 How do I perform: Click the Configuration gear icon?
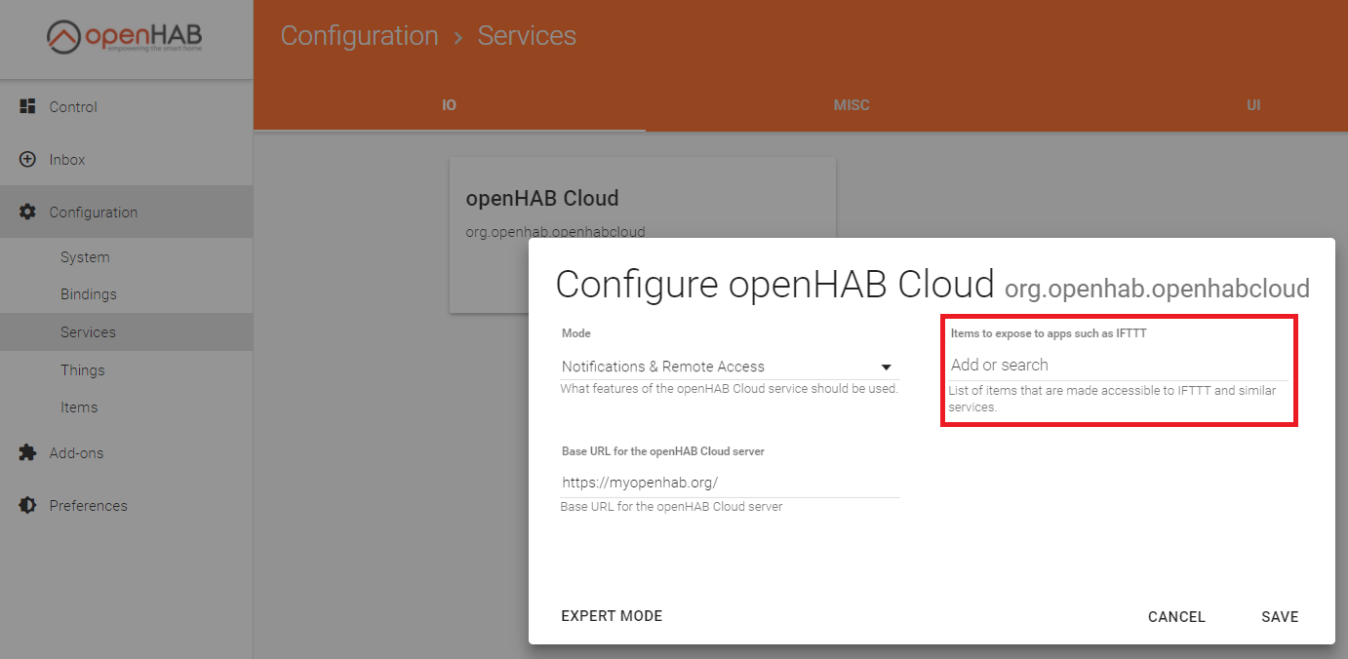pos(27,212)
